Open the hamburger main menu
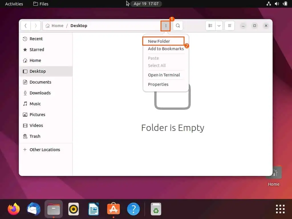The image size is (292, 219). 229,26
